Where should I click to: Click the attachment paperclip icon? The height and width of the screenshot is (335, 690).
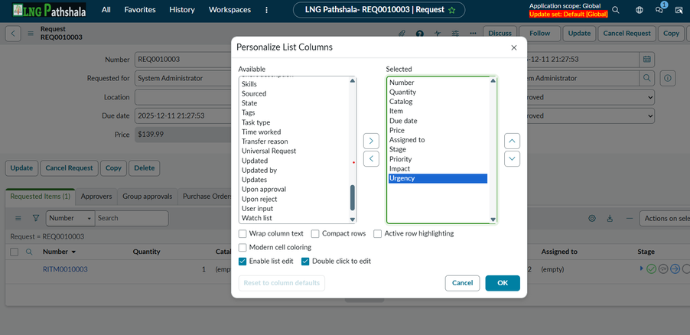pos(402,34)
